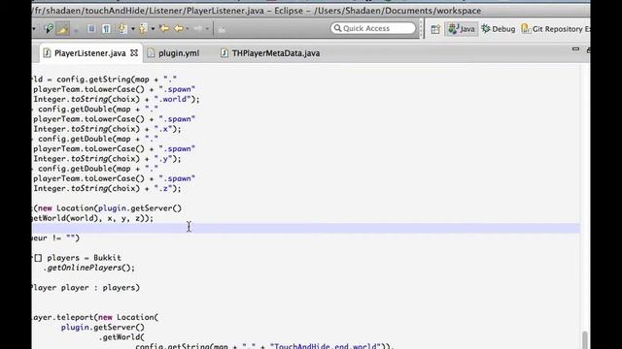Viewport: 622px width, 349px height.
Task: Click the string "TouchAndHide.end.world"
Action: [x=325, y=346]
